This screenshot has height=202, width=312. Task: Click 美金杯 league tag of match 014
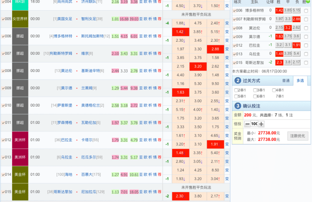pyautogui.click(x=20, y=174)
